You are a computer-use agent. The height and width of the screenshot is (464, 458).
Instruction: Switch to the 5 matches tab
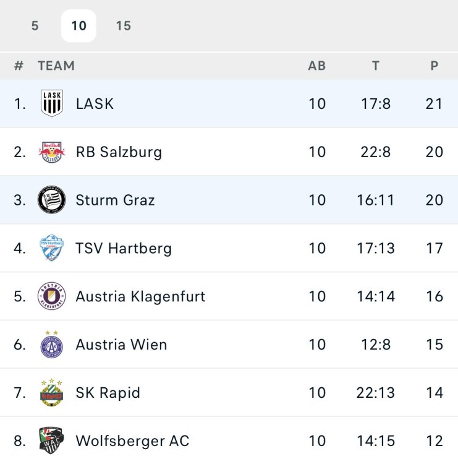[35, 26]
